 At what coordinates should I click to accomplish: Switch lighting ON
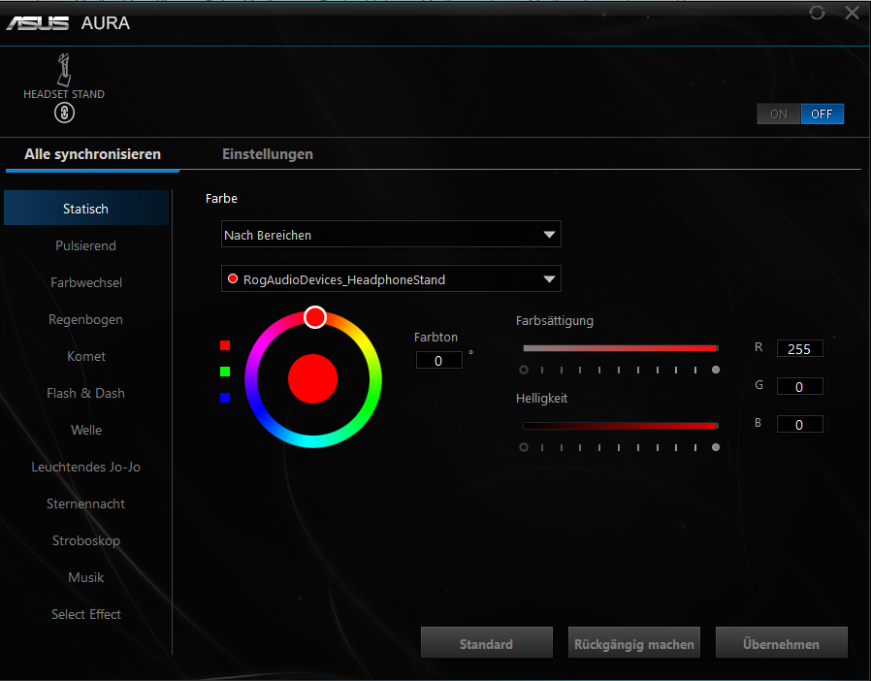tap(778, 113)
